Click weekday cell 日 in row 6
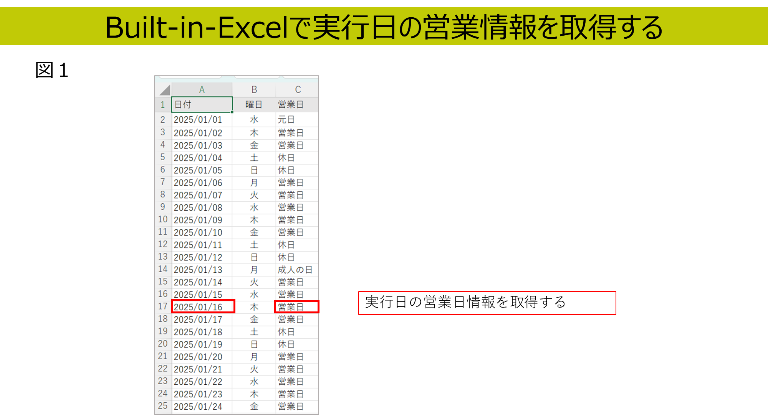The width and height of the screenshot is (768, 415). [254, 170]
